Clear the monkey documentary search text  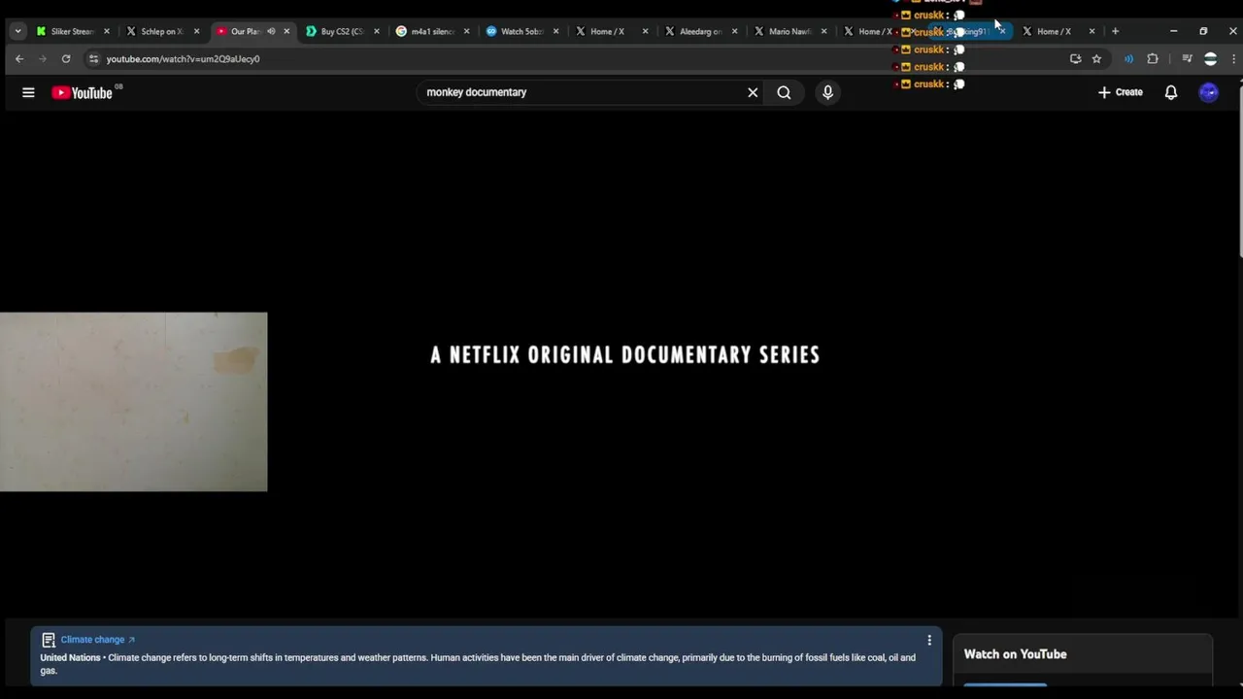click(753, 92)
